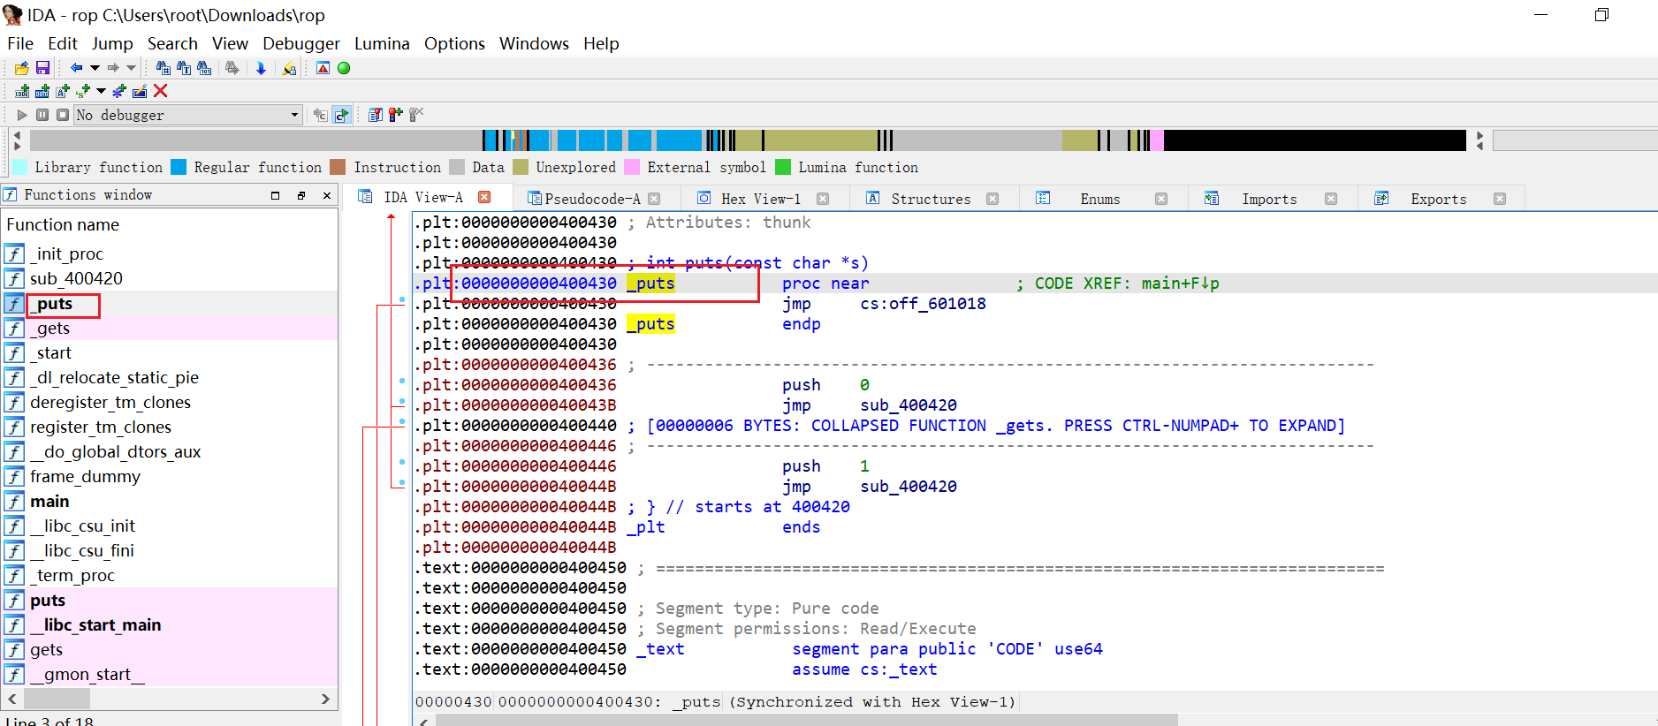
Task: Select __libc_csu_init in the functions list
Action: point(82,526)
